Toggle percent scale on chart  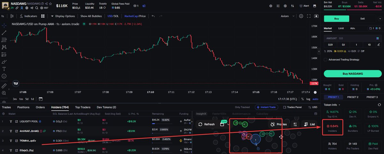pyautogui.click(x=302, y=99)
